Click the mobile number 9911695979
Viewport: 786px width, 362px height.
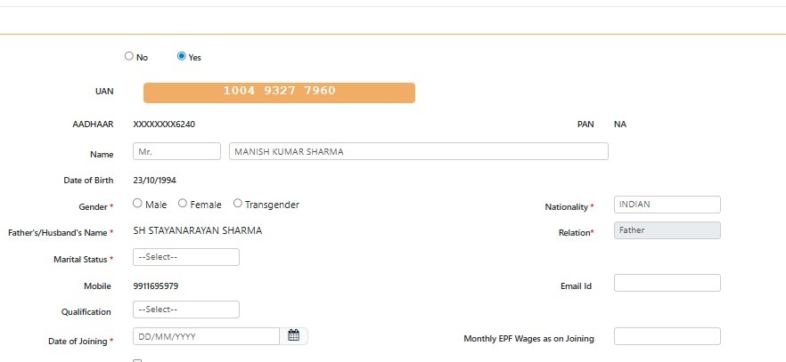pyautogui.click(x=155, y=286)
